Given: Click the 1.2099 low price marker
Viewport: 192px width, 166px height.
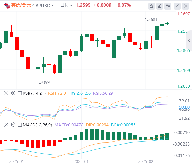Looking at the screenshot, I should click(x=43, y=82).
